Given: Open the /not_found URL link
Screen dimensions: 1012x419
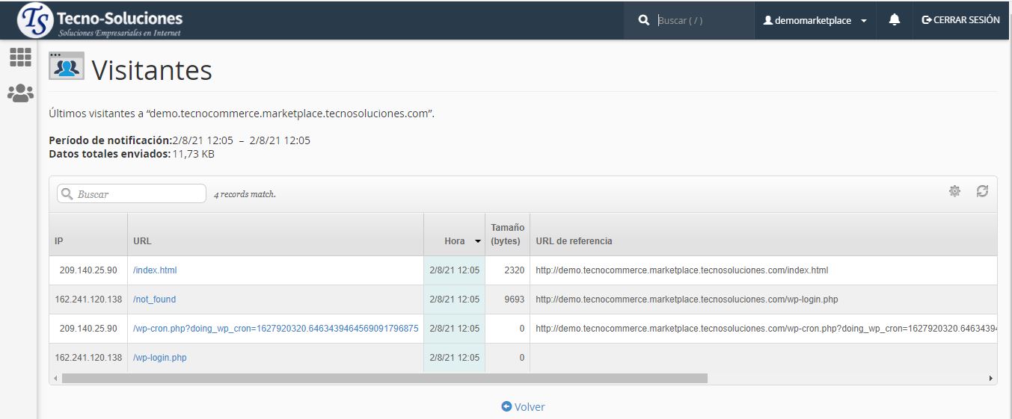Looking at the screenshot, I should (155, 299).
